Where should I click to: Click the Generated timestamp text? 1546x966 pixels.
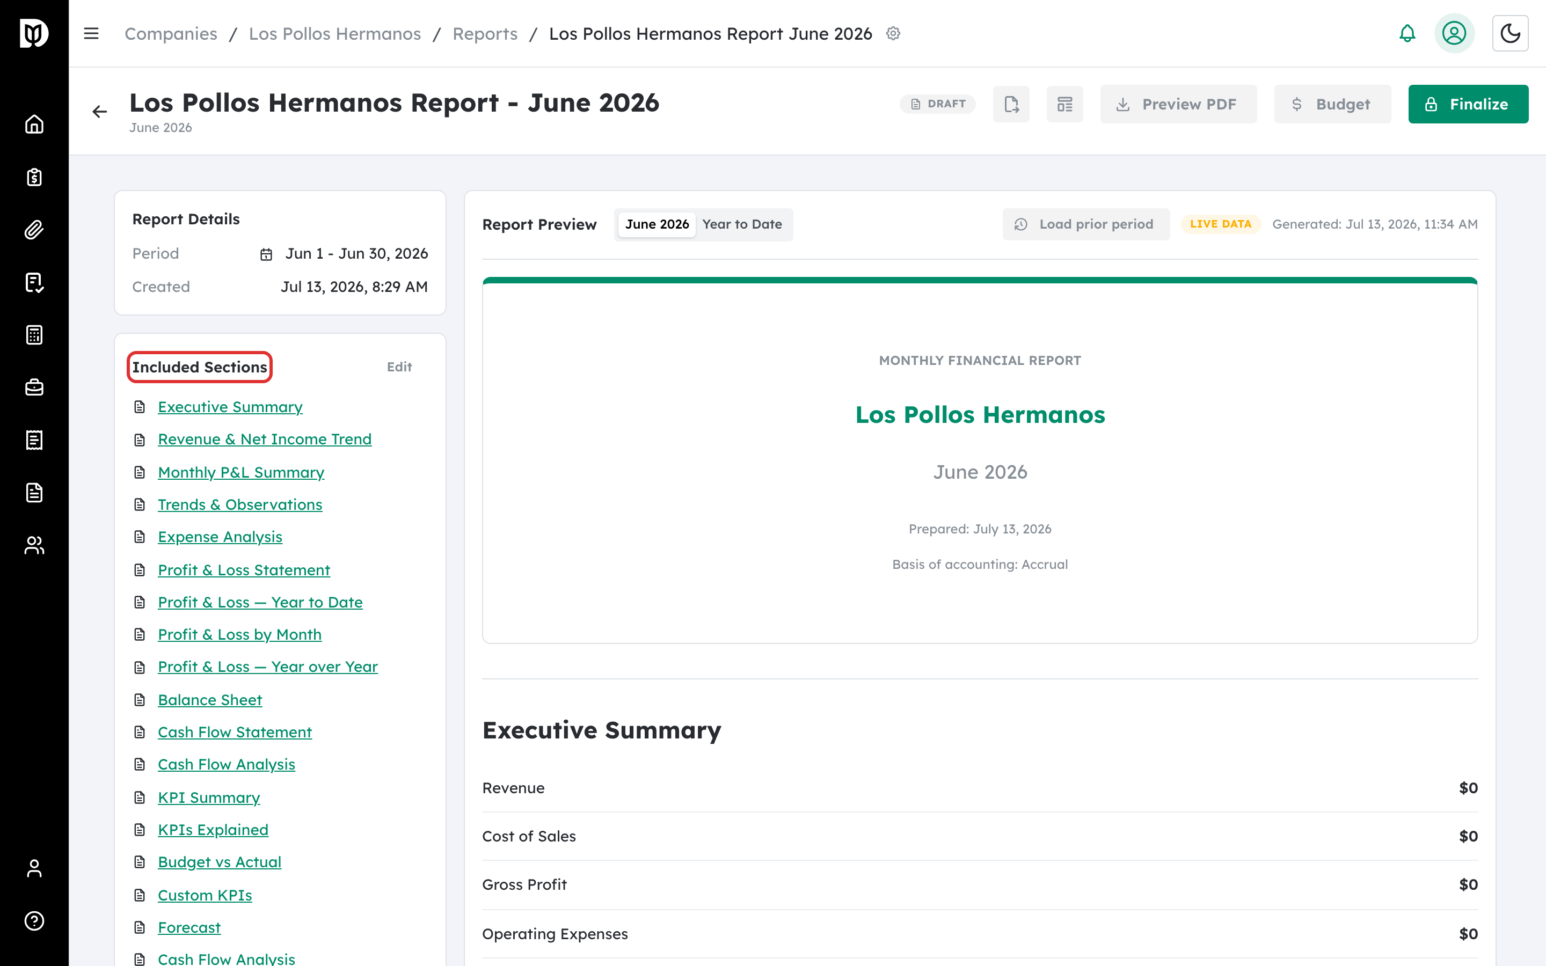click(1375, 224)
